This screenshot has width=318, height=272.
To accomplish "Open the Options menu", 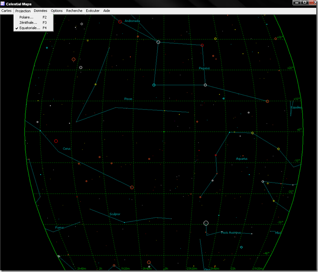I will (56, 11).
